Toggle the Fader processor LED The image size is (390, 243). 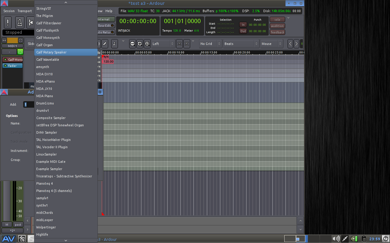(x=5, y=66)
